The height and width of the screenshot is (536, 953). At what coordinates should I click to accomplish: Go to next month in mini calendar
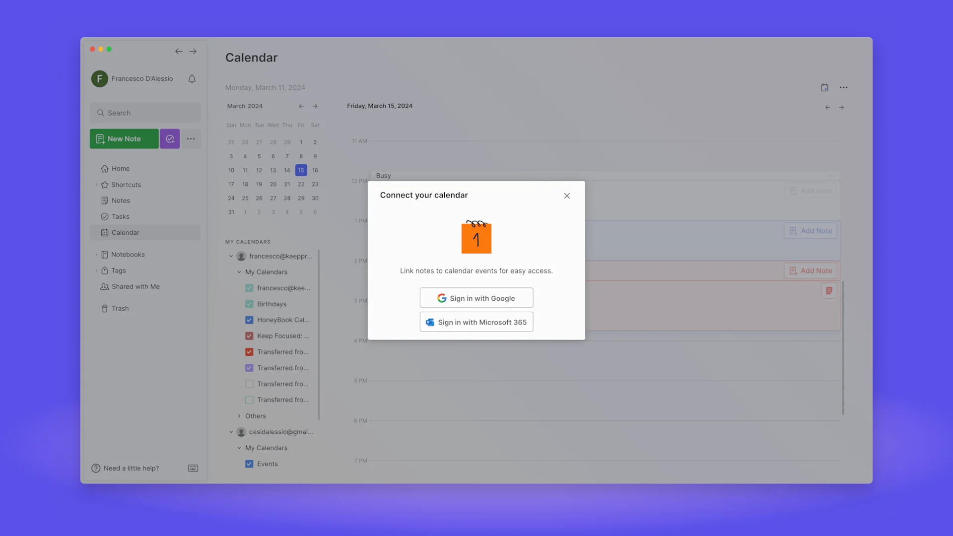tap(315, 106)
